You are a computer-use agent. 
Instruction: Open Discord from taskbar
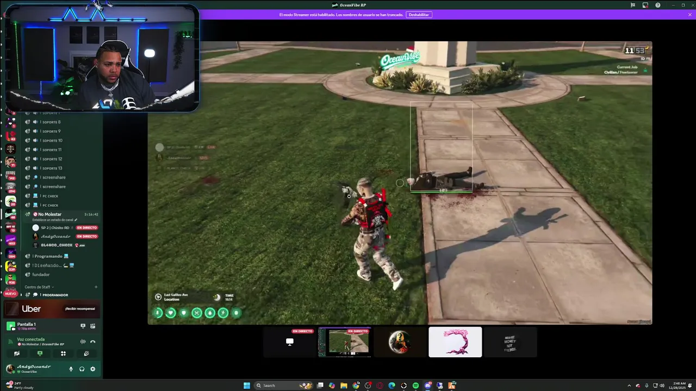(x=427, y=386)
